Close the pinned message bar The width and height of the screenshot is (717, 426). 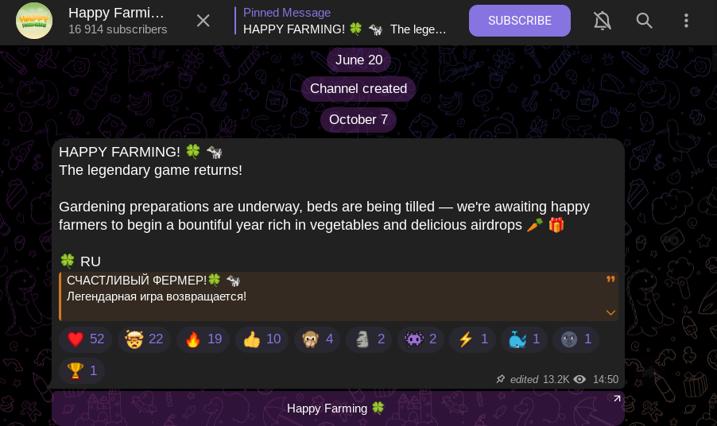click(x=203, y=21)
